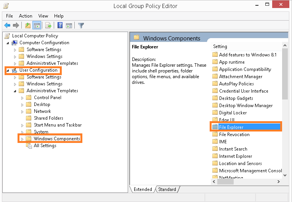The image size is (292, 202).
Task: Click vertical scrollbar down arrow in settings list
Action: 285,175
